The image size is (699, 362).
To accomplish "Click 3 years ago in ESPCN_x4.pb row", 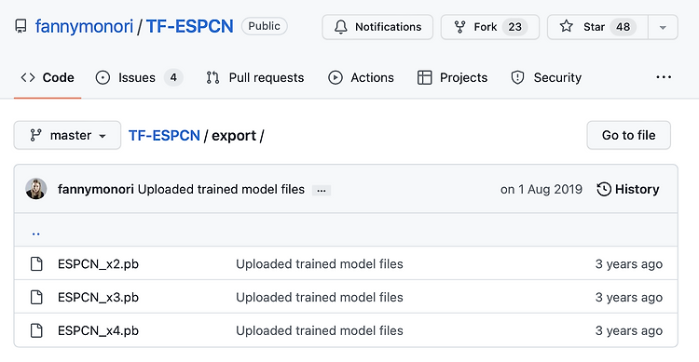I will [x=628, y=331].
